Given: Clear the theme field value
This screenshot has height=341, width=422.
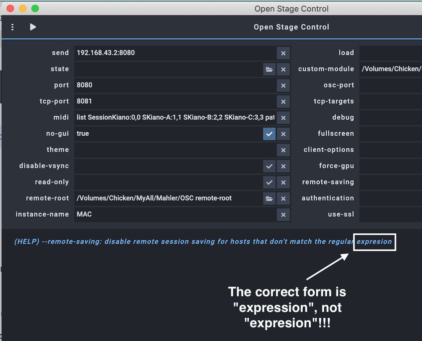Looking at the screenshot, I should (283, 150).
